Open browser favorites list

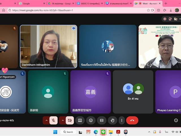[165, 10]
